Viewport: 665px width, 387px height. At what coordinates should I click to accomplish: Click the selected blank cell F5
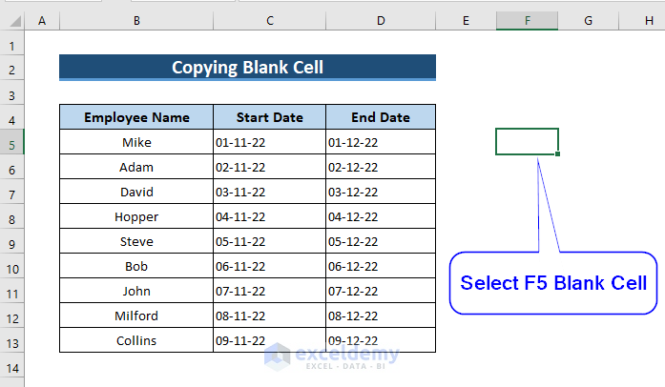coord(527,142)
